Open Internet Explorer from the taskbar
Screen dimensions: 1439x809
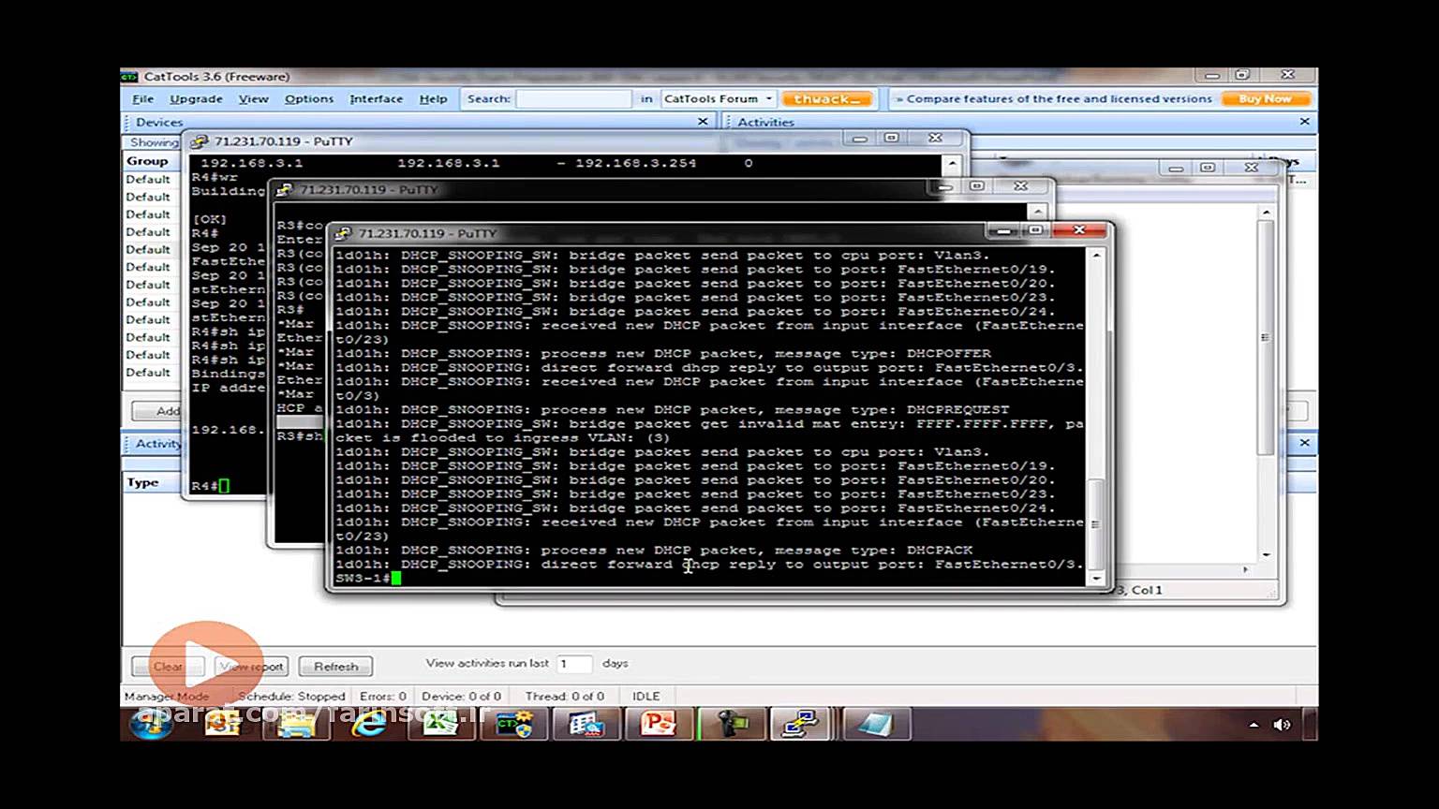[369, 724]
